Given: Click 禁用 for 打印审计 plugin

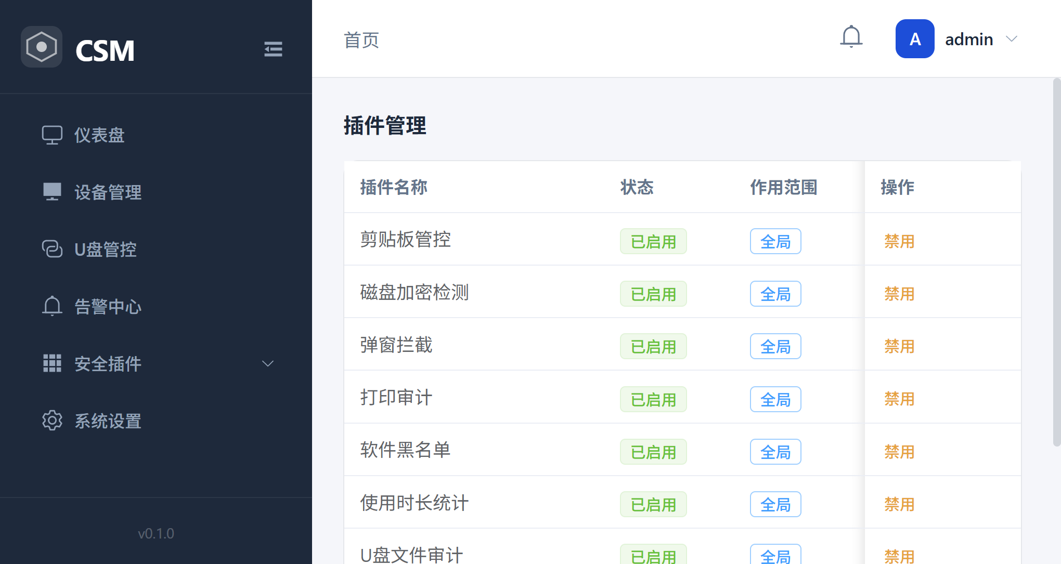Looking at the screenshot, I should tap(899, 399).
